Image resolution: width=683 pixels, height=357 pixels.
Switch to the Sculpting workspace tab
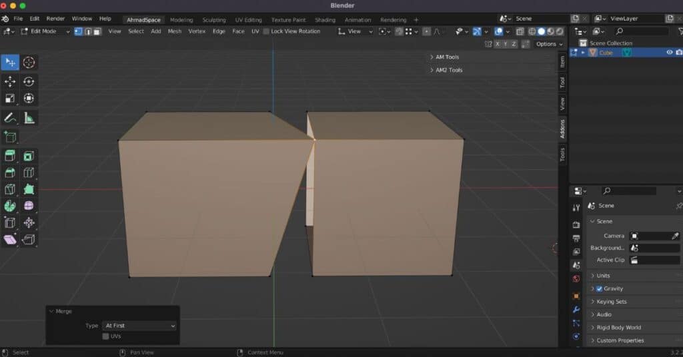click(214, 20)
